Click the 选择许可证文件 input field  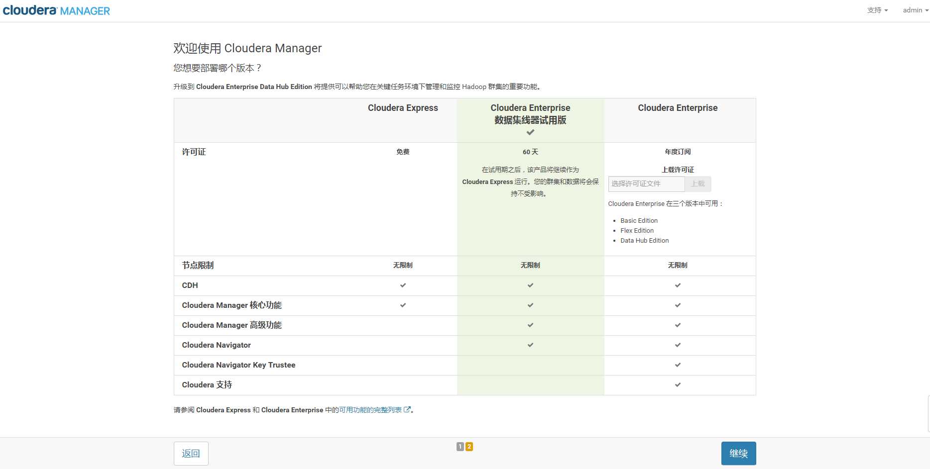point(646,184)
